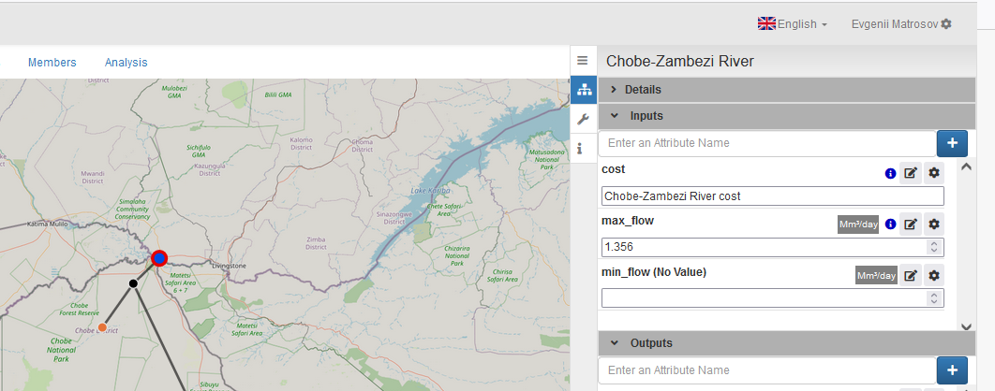Open the wrench tools sidebar icon
The image size is (995, 391).
[x=582, y=119]
